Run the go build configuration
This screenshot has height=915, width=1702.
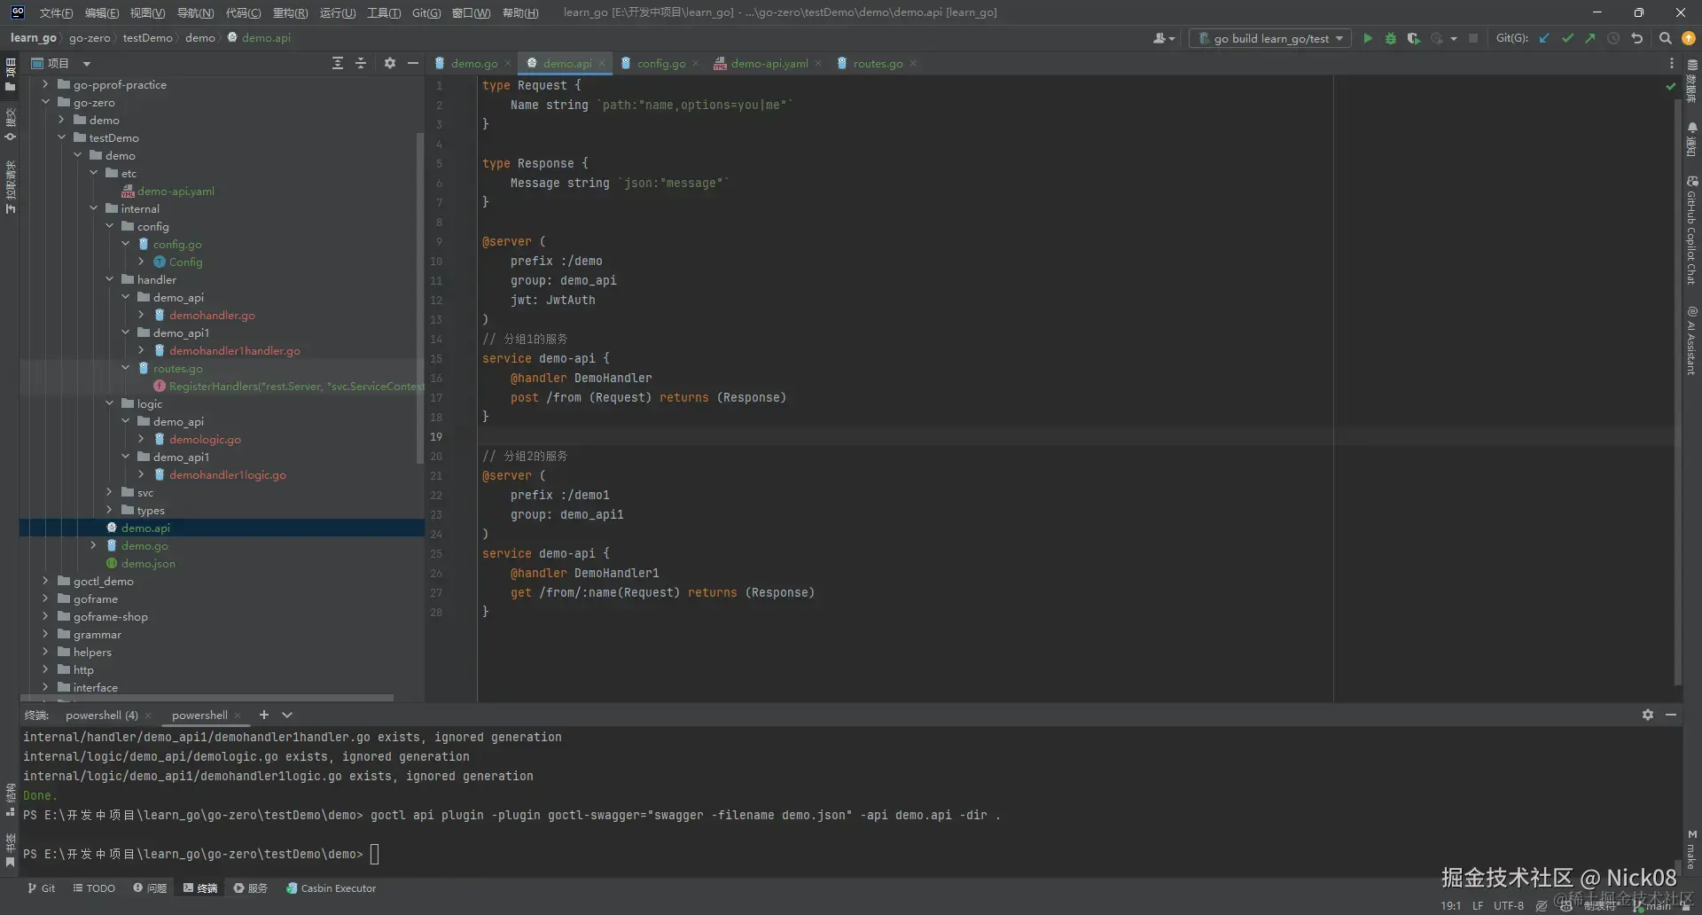click(1368, 38)
